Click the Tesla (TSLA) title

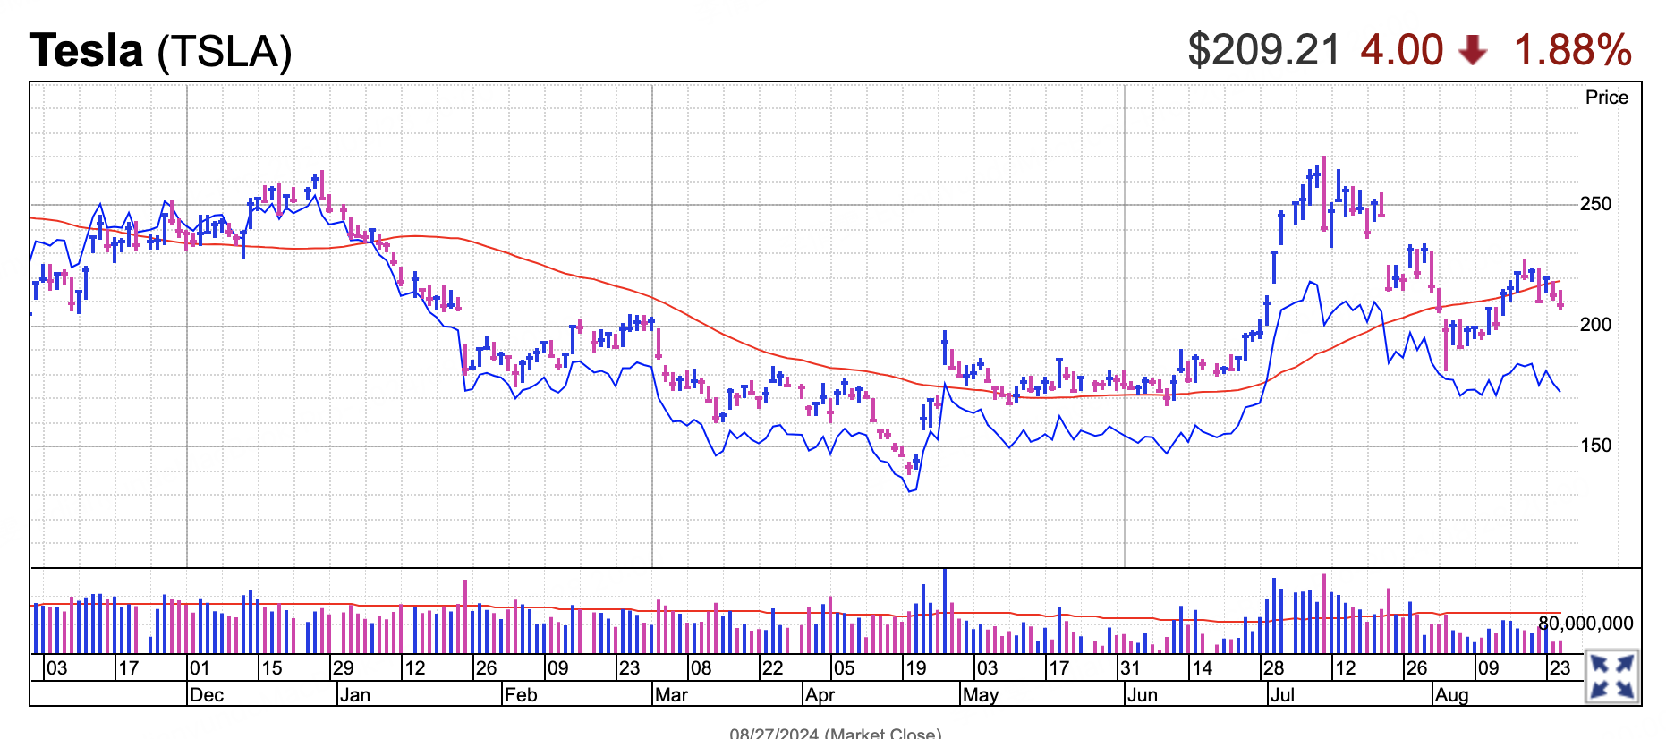tap(161, 50)
